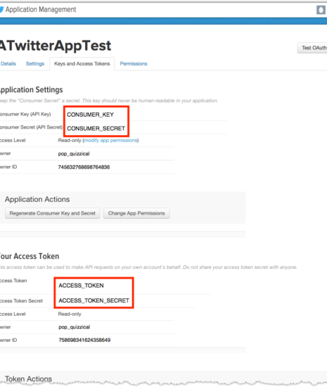327x387 pixels.
Task: Click the Owner ID number under Access Token
Action: (84, 340)
